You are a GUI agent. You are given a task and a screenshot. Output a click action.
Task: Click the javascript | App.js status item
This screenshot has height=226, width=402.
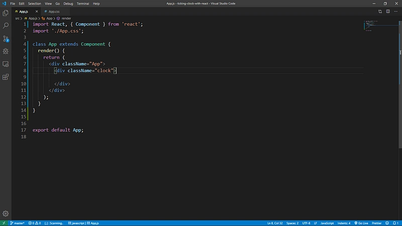pos(83,223)
